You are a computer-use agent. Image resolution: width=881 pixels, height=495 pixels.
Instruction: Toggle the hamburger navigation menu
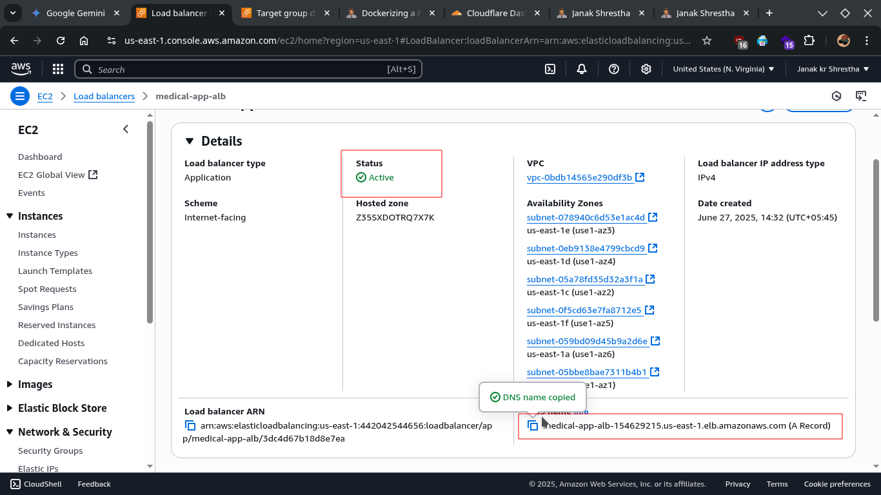(x=20, y=96)
